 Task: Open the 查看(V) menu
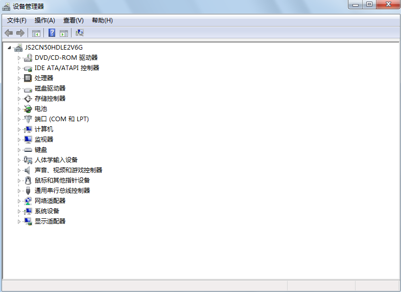click(73, 20)
